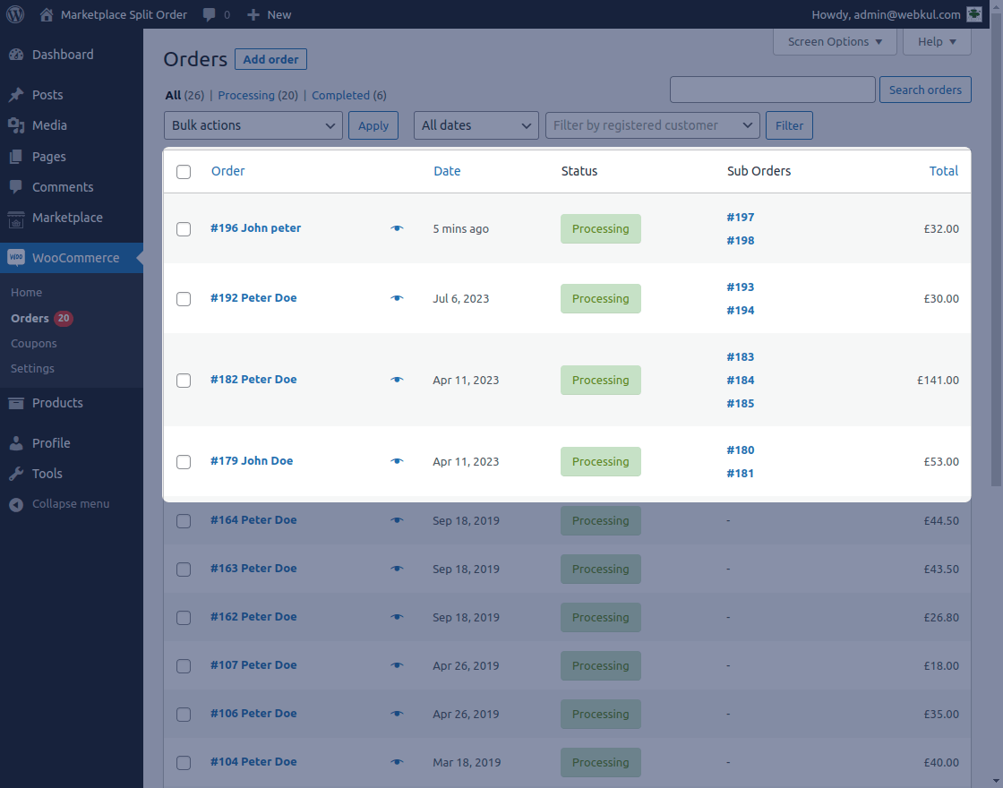Filter to Completed (6) orders
The height and width of the screenshot is (788, 1003).
click(x=348, y=95)
